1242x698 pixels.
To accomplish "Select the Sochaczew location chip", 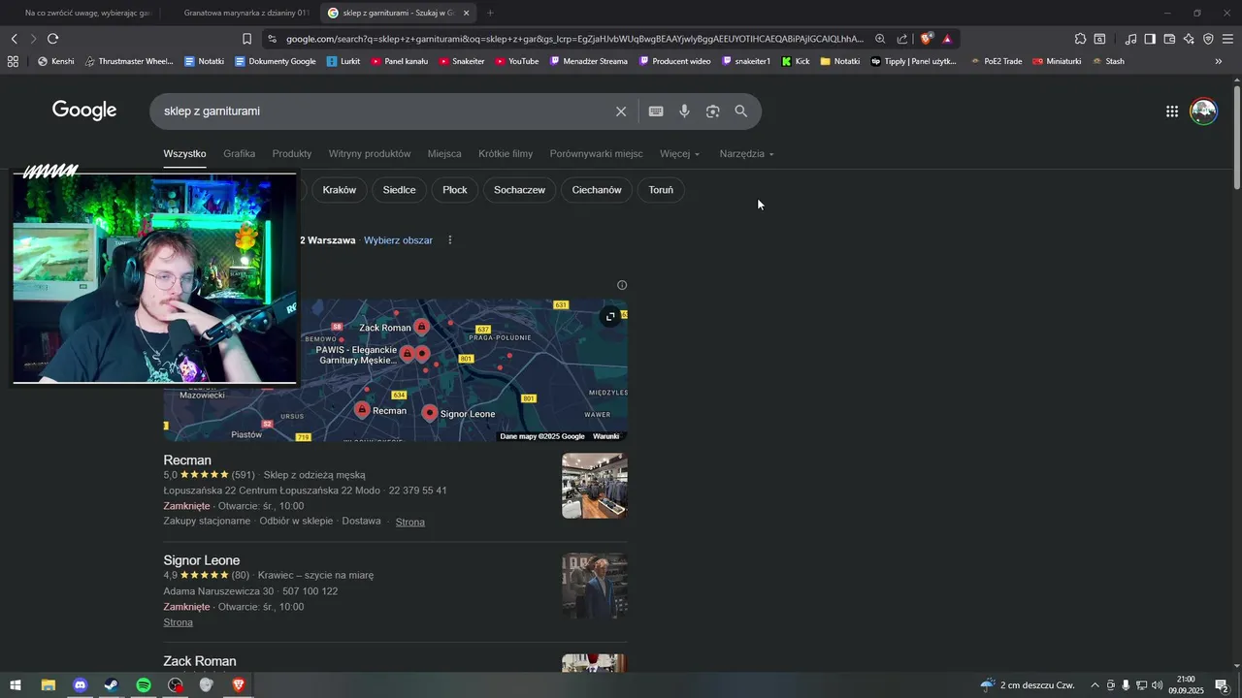I will point(519,190).
